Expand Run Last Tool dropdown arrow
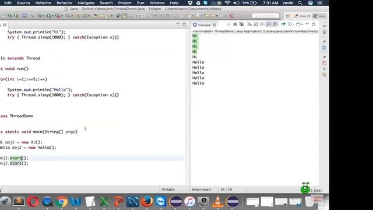This screenshot has height=210, width=373. pos(61,16)
